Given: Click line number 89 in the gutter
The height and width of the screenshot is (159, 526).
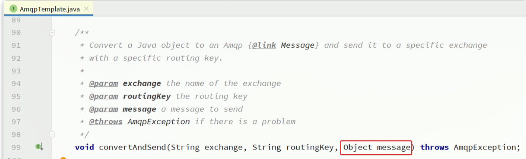Looking at the screenshot, I should coord(16,20).
